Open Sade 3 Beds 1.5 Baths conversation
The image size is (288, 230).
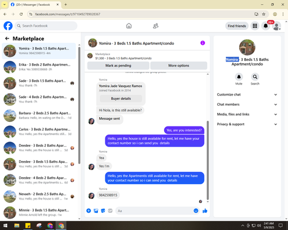tap(39, 83)
